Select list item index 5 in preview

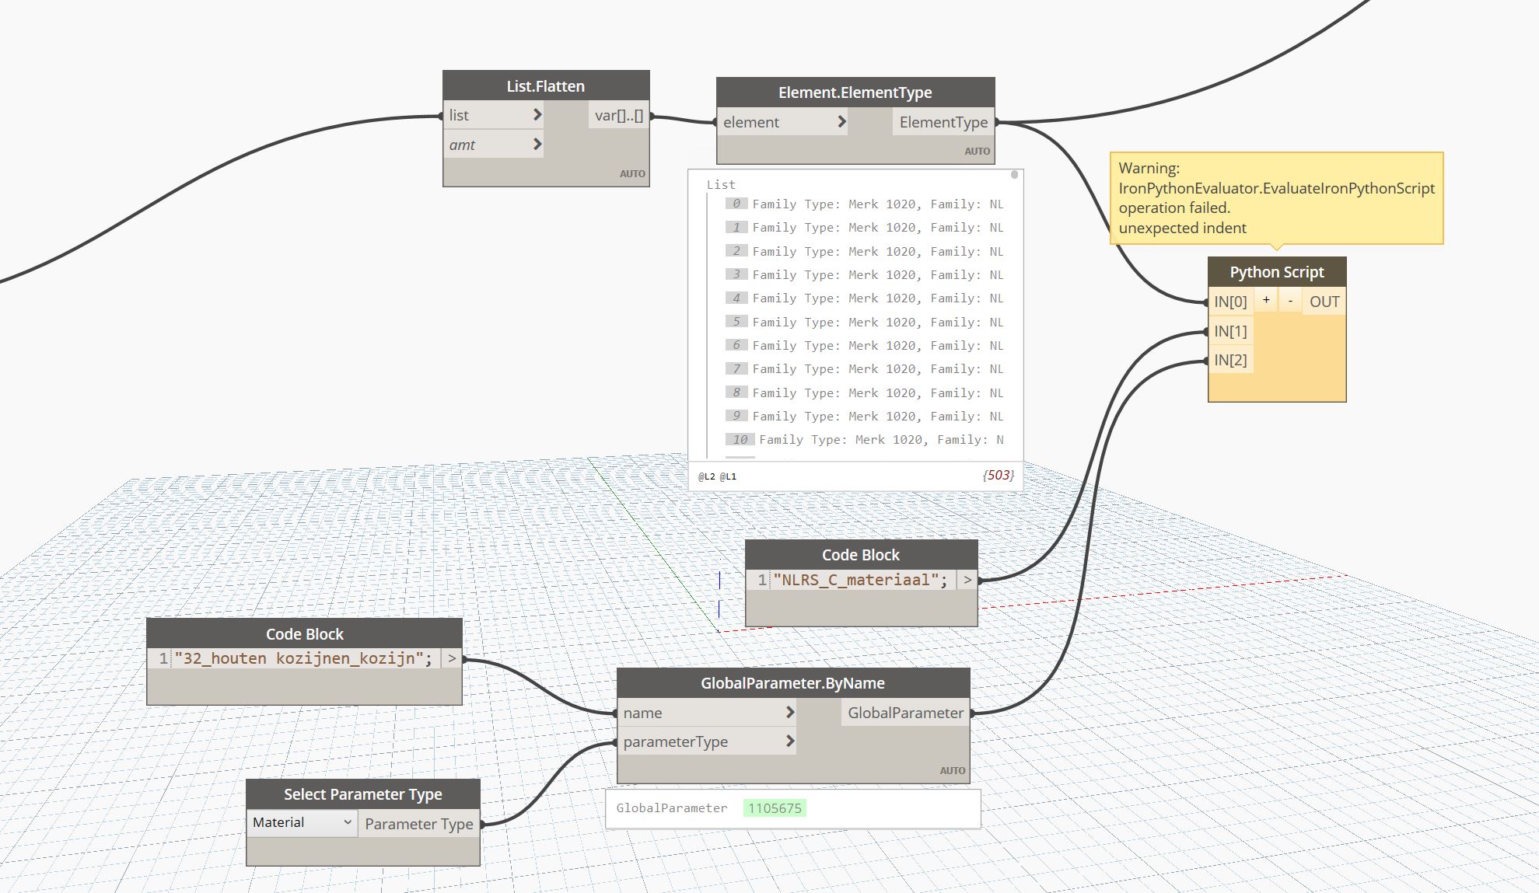866,322
